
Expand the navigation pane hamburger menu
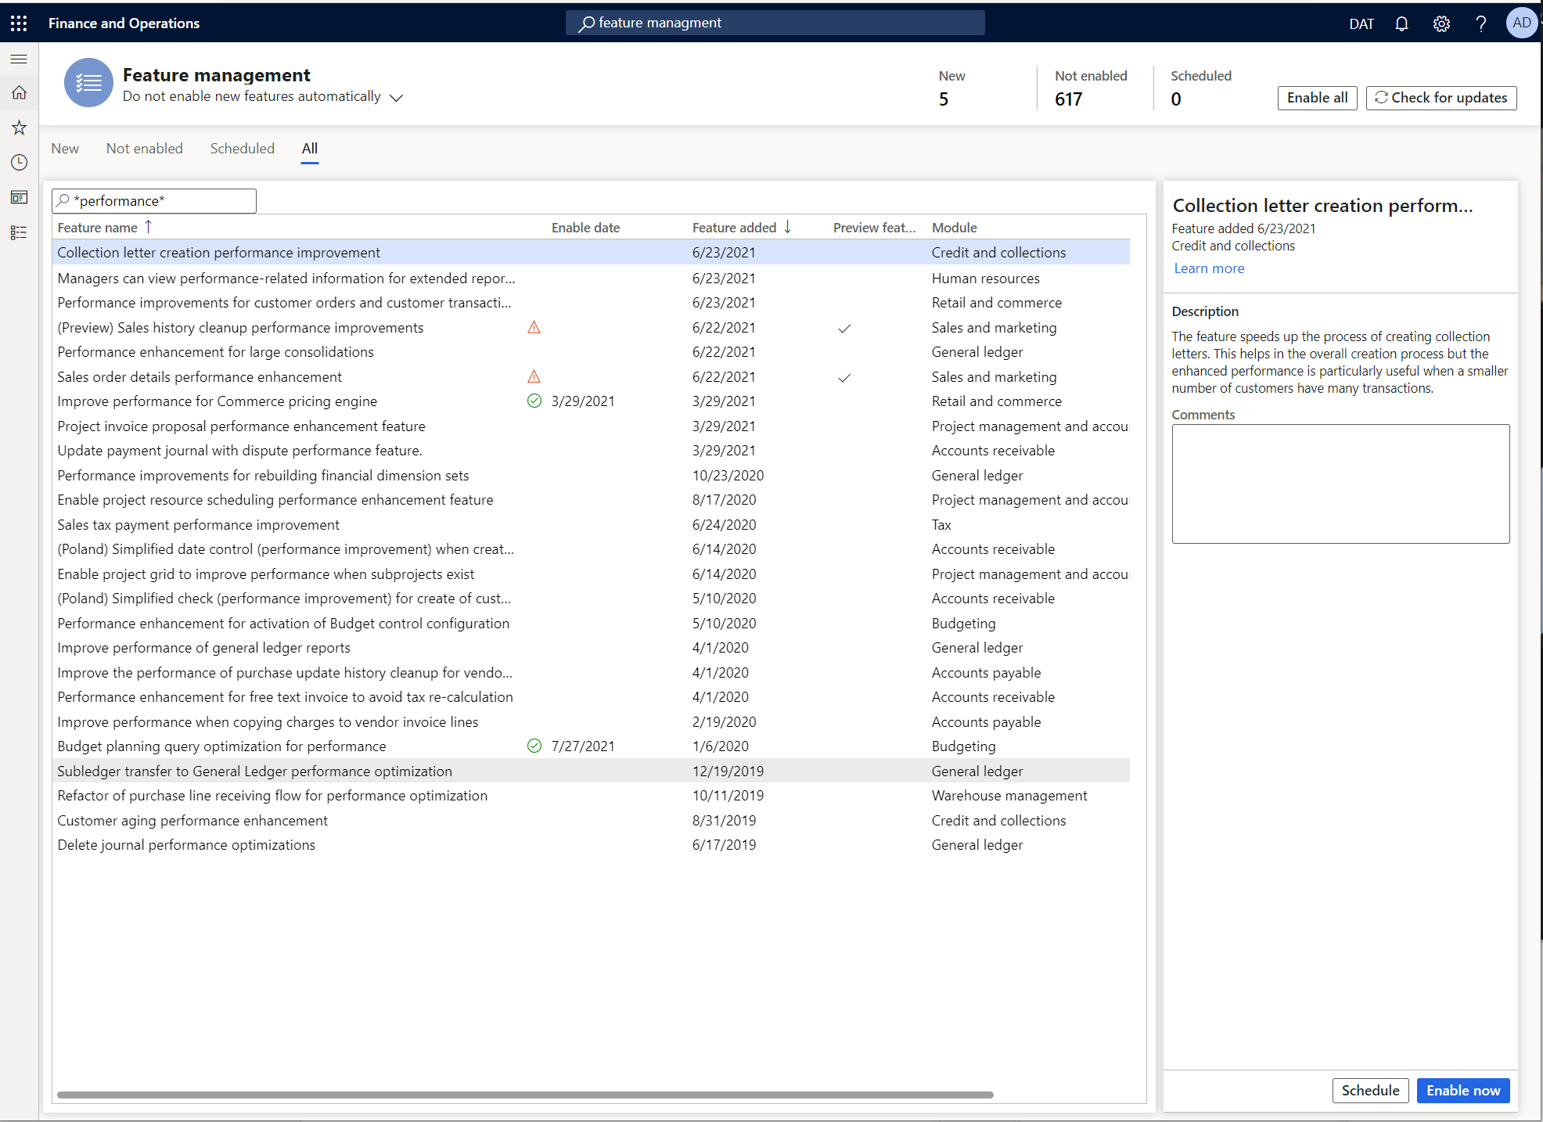[x=19, y=59]
